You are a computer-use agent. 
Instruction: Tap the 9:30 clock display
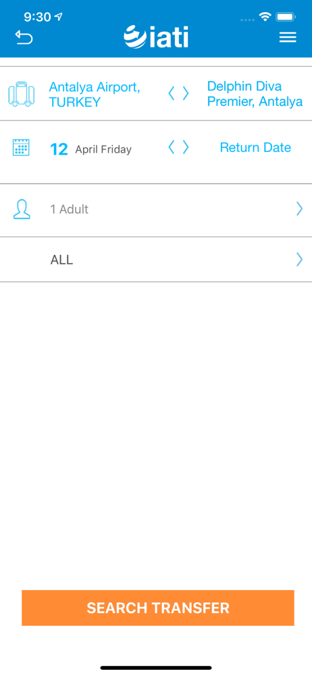click(38, 18)
